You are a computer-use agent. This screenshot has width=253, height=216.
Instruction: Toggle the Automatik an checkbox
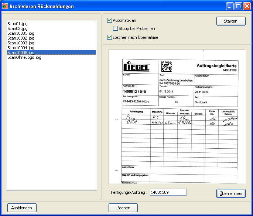tap(109, 20)
